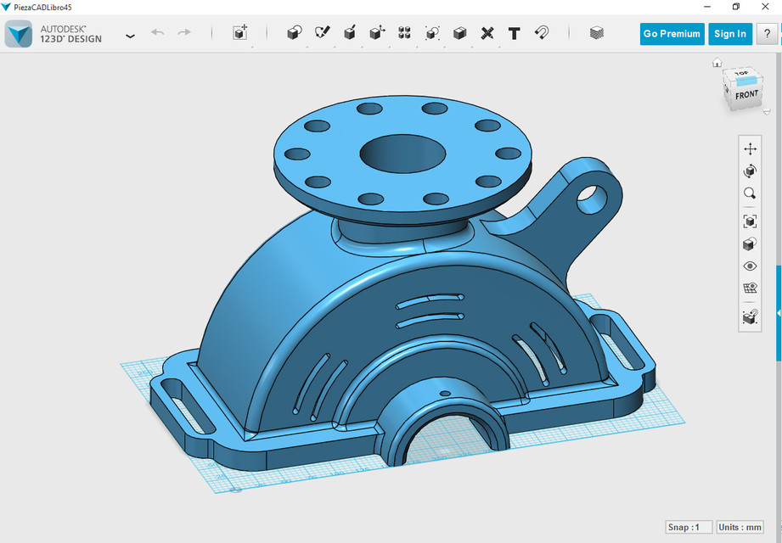Enable snapping with the magnet toolbar icon
The width and height of the screenshot is (782, 543).
click(x=542, y=31)
